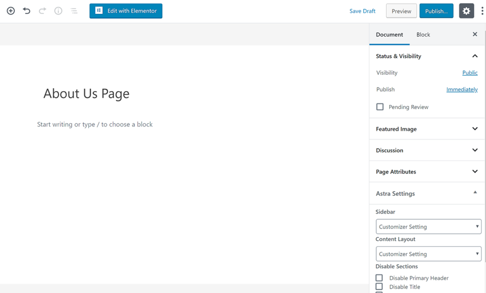Screen dimensions: 486x293
Task: Open the Content Layout dropdown
Action: click(428, 254)
